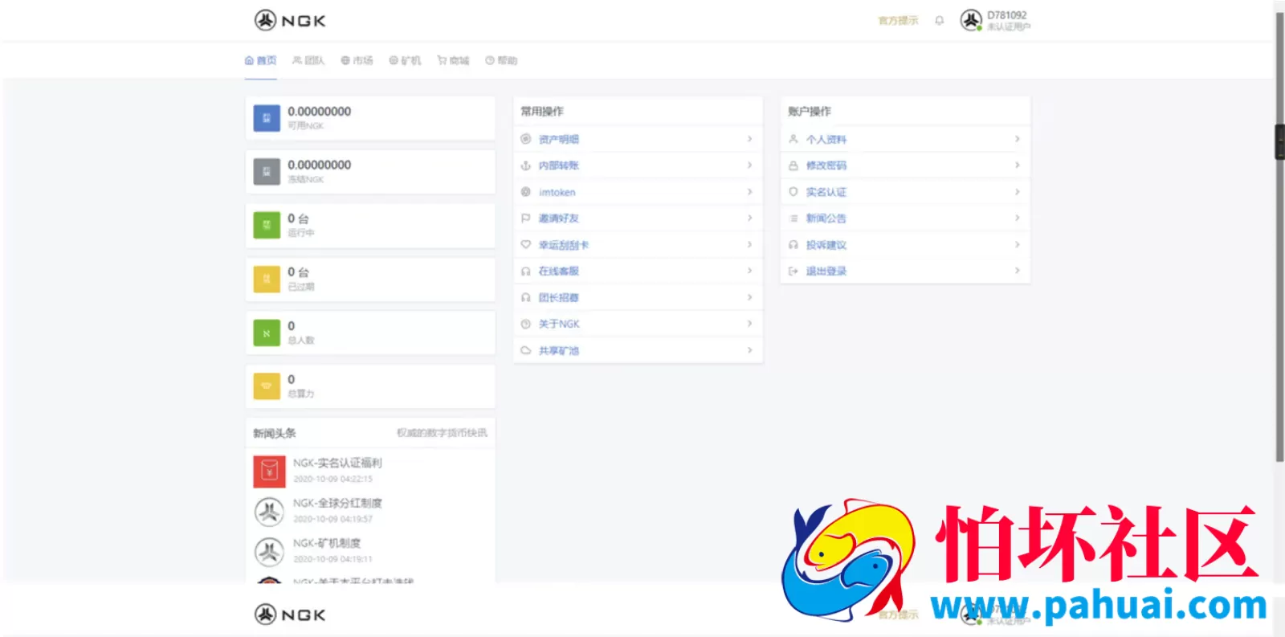This screenshot has height=637, width=1285.
Task: Click the 修改密码 lock icon
Action: pos(793,165)
